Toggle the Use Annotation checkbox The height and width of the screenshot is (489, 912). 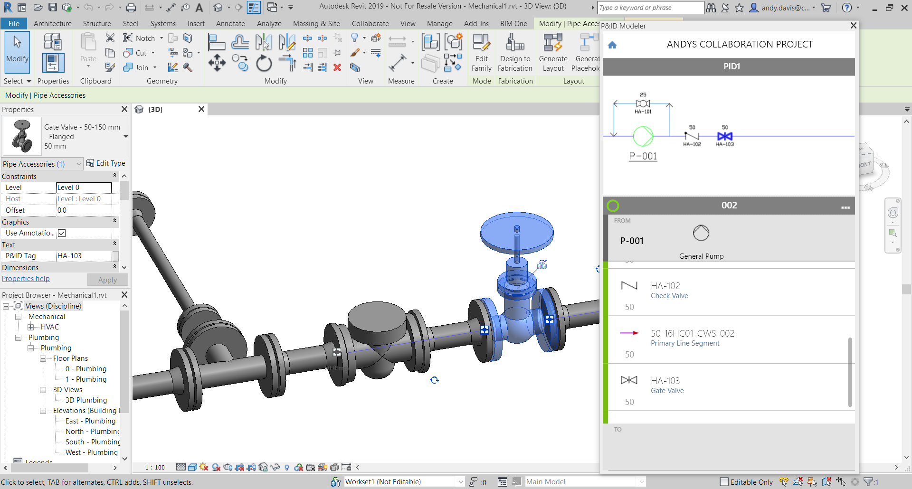tap(62, 233)
